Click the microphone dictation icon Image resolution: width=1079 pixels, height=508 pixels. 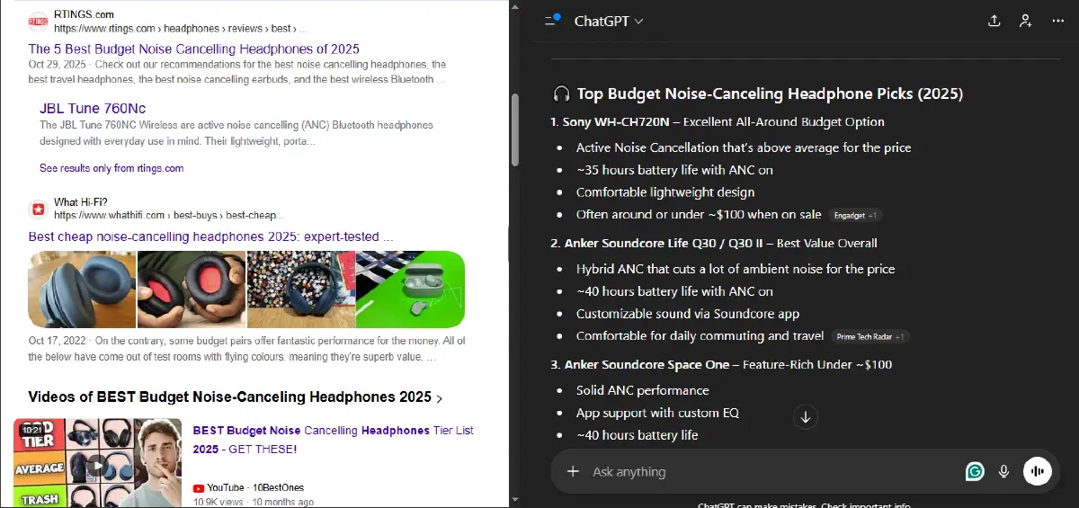tap(1004, 471)
